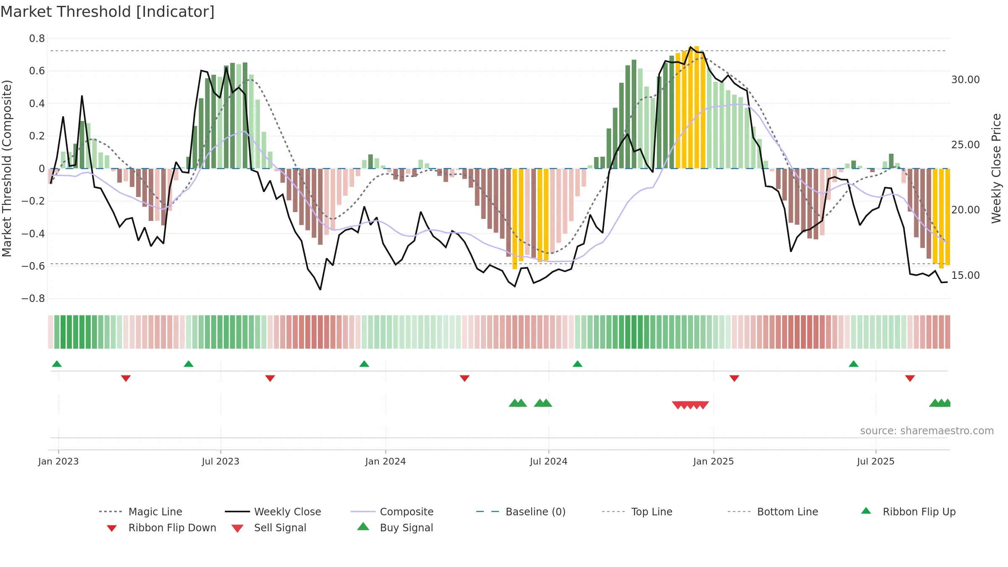Screen dimensions: 1008x567
Task: Click the 'Jan 2025' x-axis label
Action: (714, 461)
